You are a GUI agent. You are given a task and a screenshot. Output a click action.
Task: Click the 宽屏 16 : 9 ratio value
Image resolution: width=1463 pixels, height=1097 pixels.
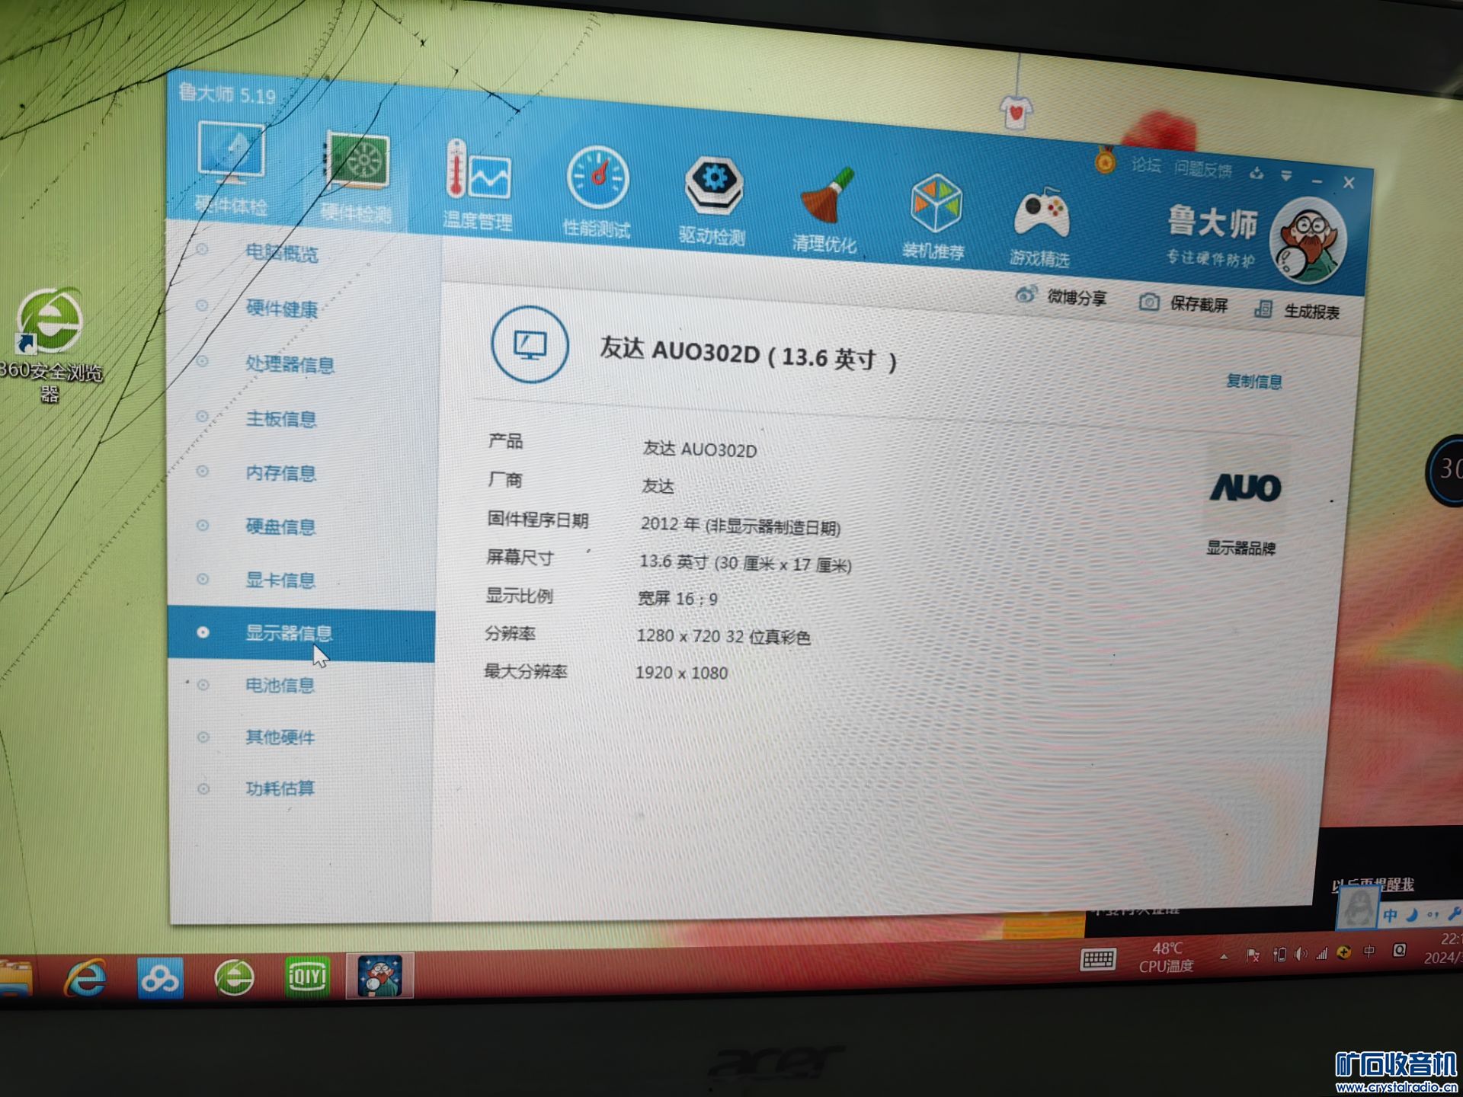[677, 599]
